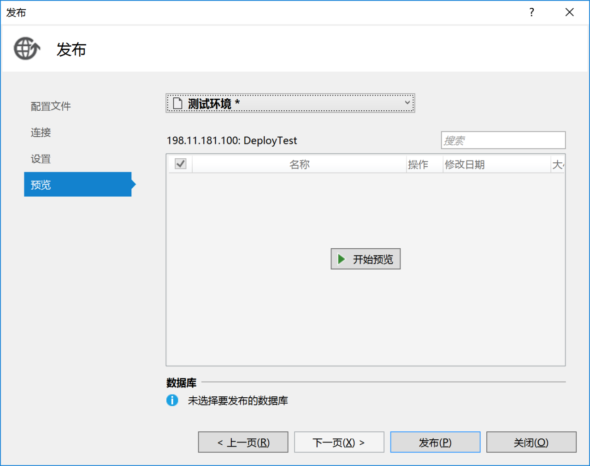Click the document icon in profile dropdown

(x=177, y=103)
